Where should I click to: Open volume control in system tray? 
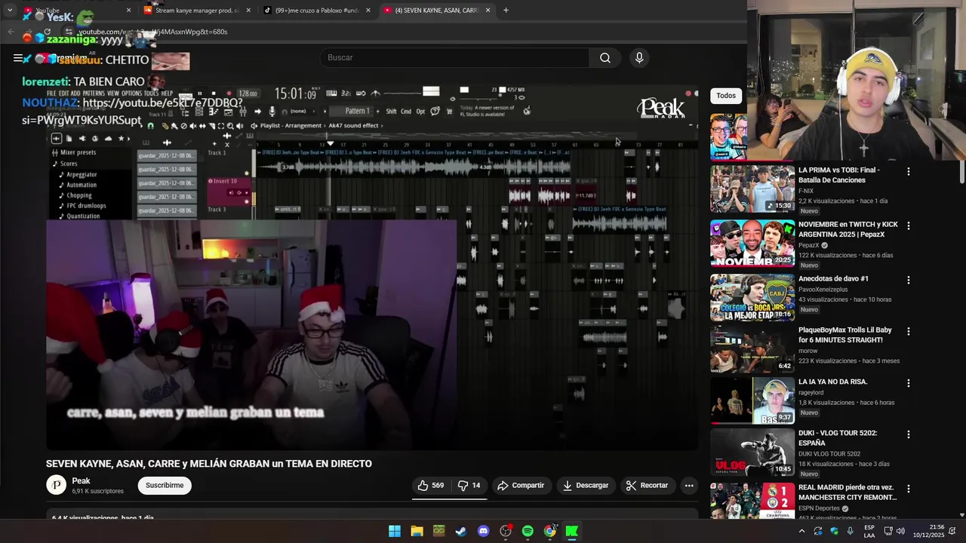click(x=900, y=531)
